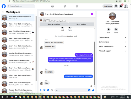131x99 pixels.
Task: Open the chat with Nikki
Action: pos(18,40)
